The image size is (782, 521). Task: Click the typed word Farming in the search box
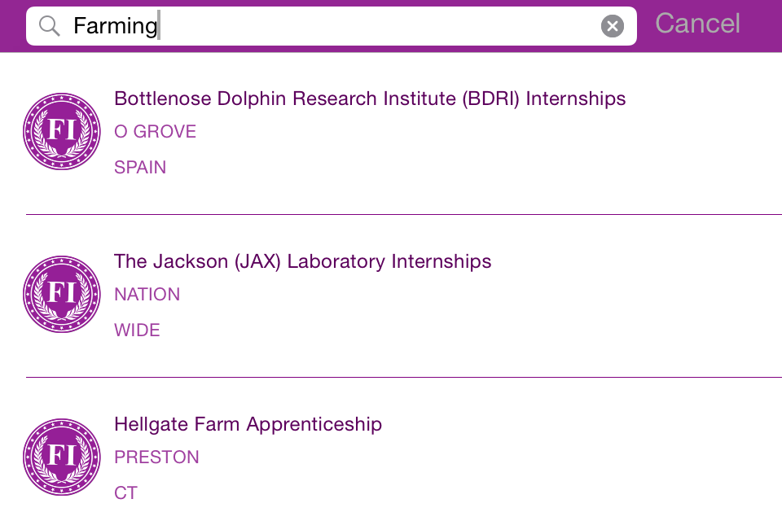click(115, 26)
